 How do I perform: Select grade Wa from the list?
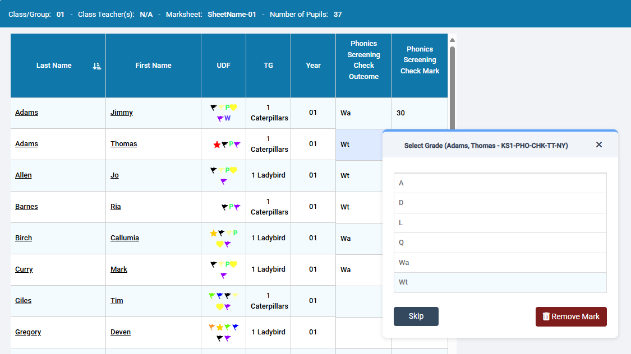pos(500,263)
